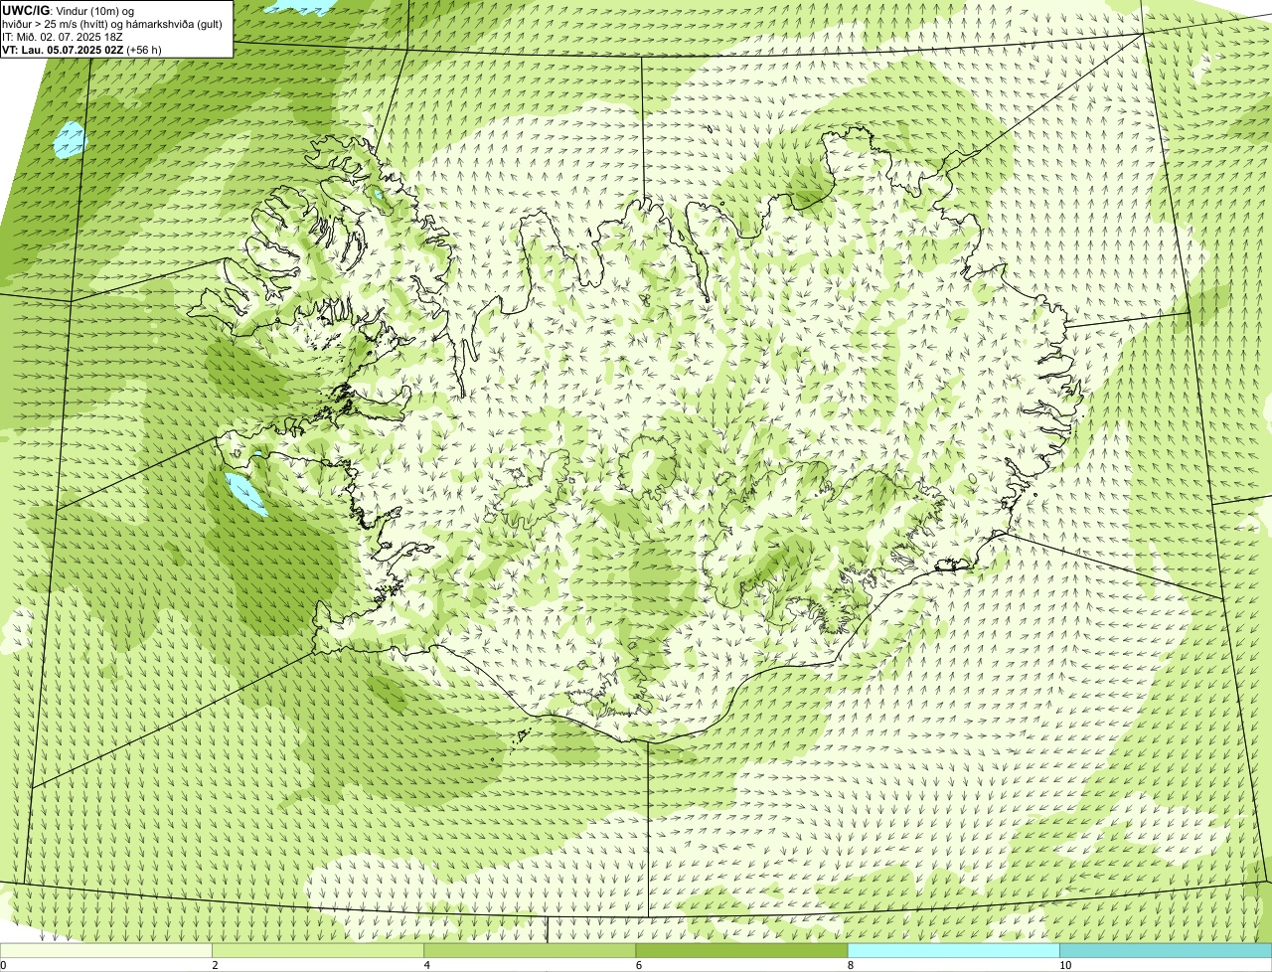Screen dimensions: 1272x972
Task: Click the '8' tick label on the colorbar
Action: [851, 965]
